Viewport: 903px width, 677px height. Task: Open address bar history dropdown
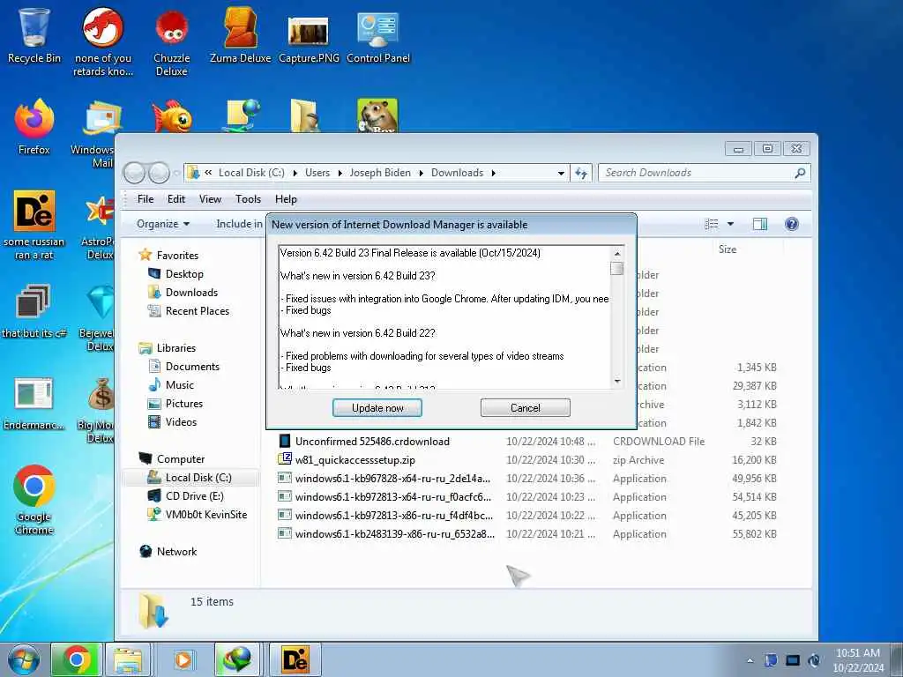pos(561,173)
